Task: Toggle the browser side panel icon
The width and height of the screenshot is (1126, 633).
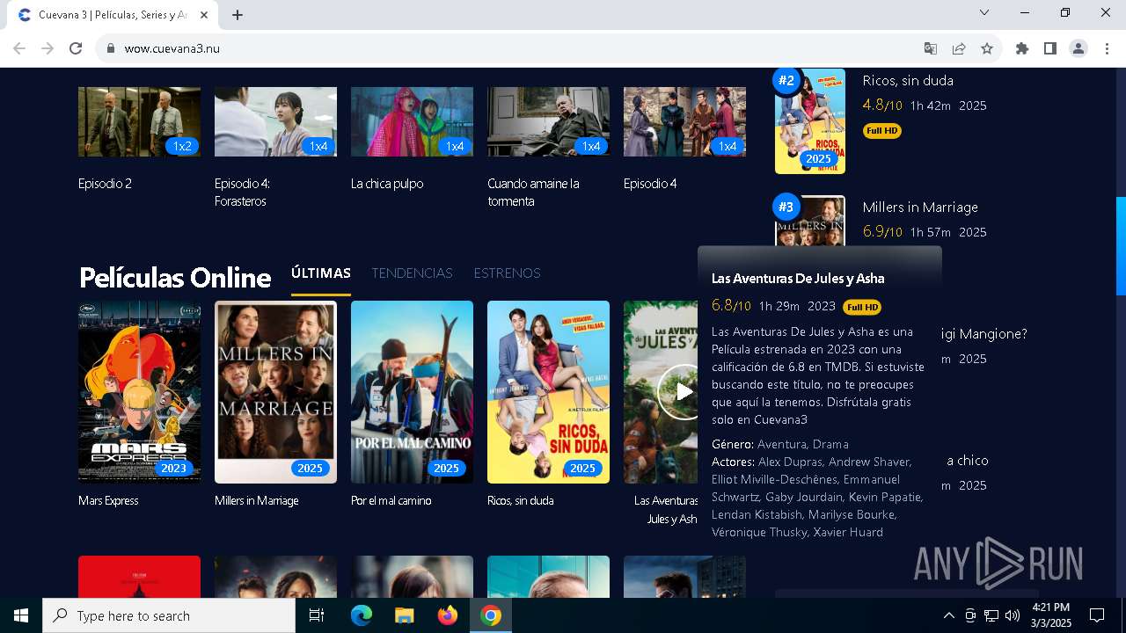Action: click(1050, 48)
